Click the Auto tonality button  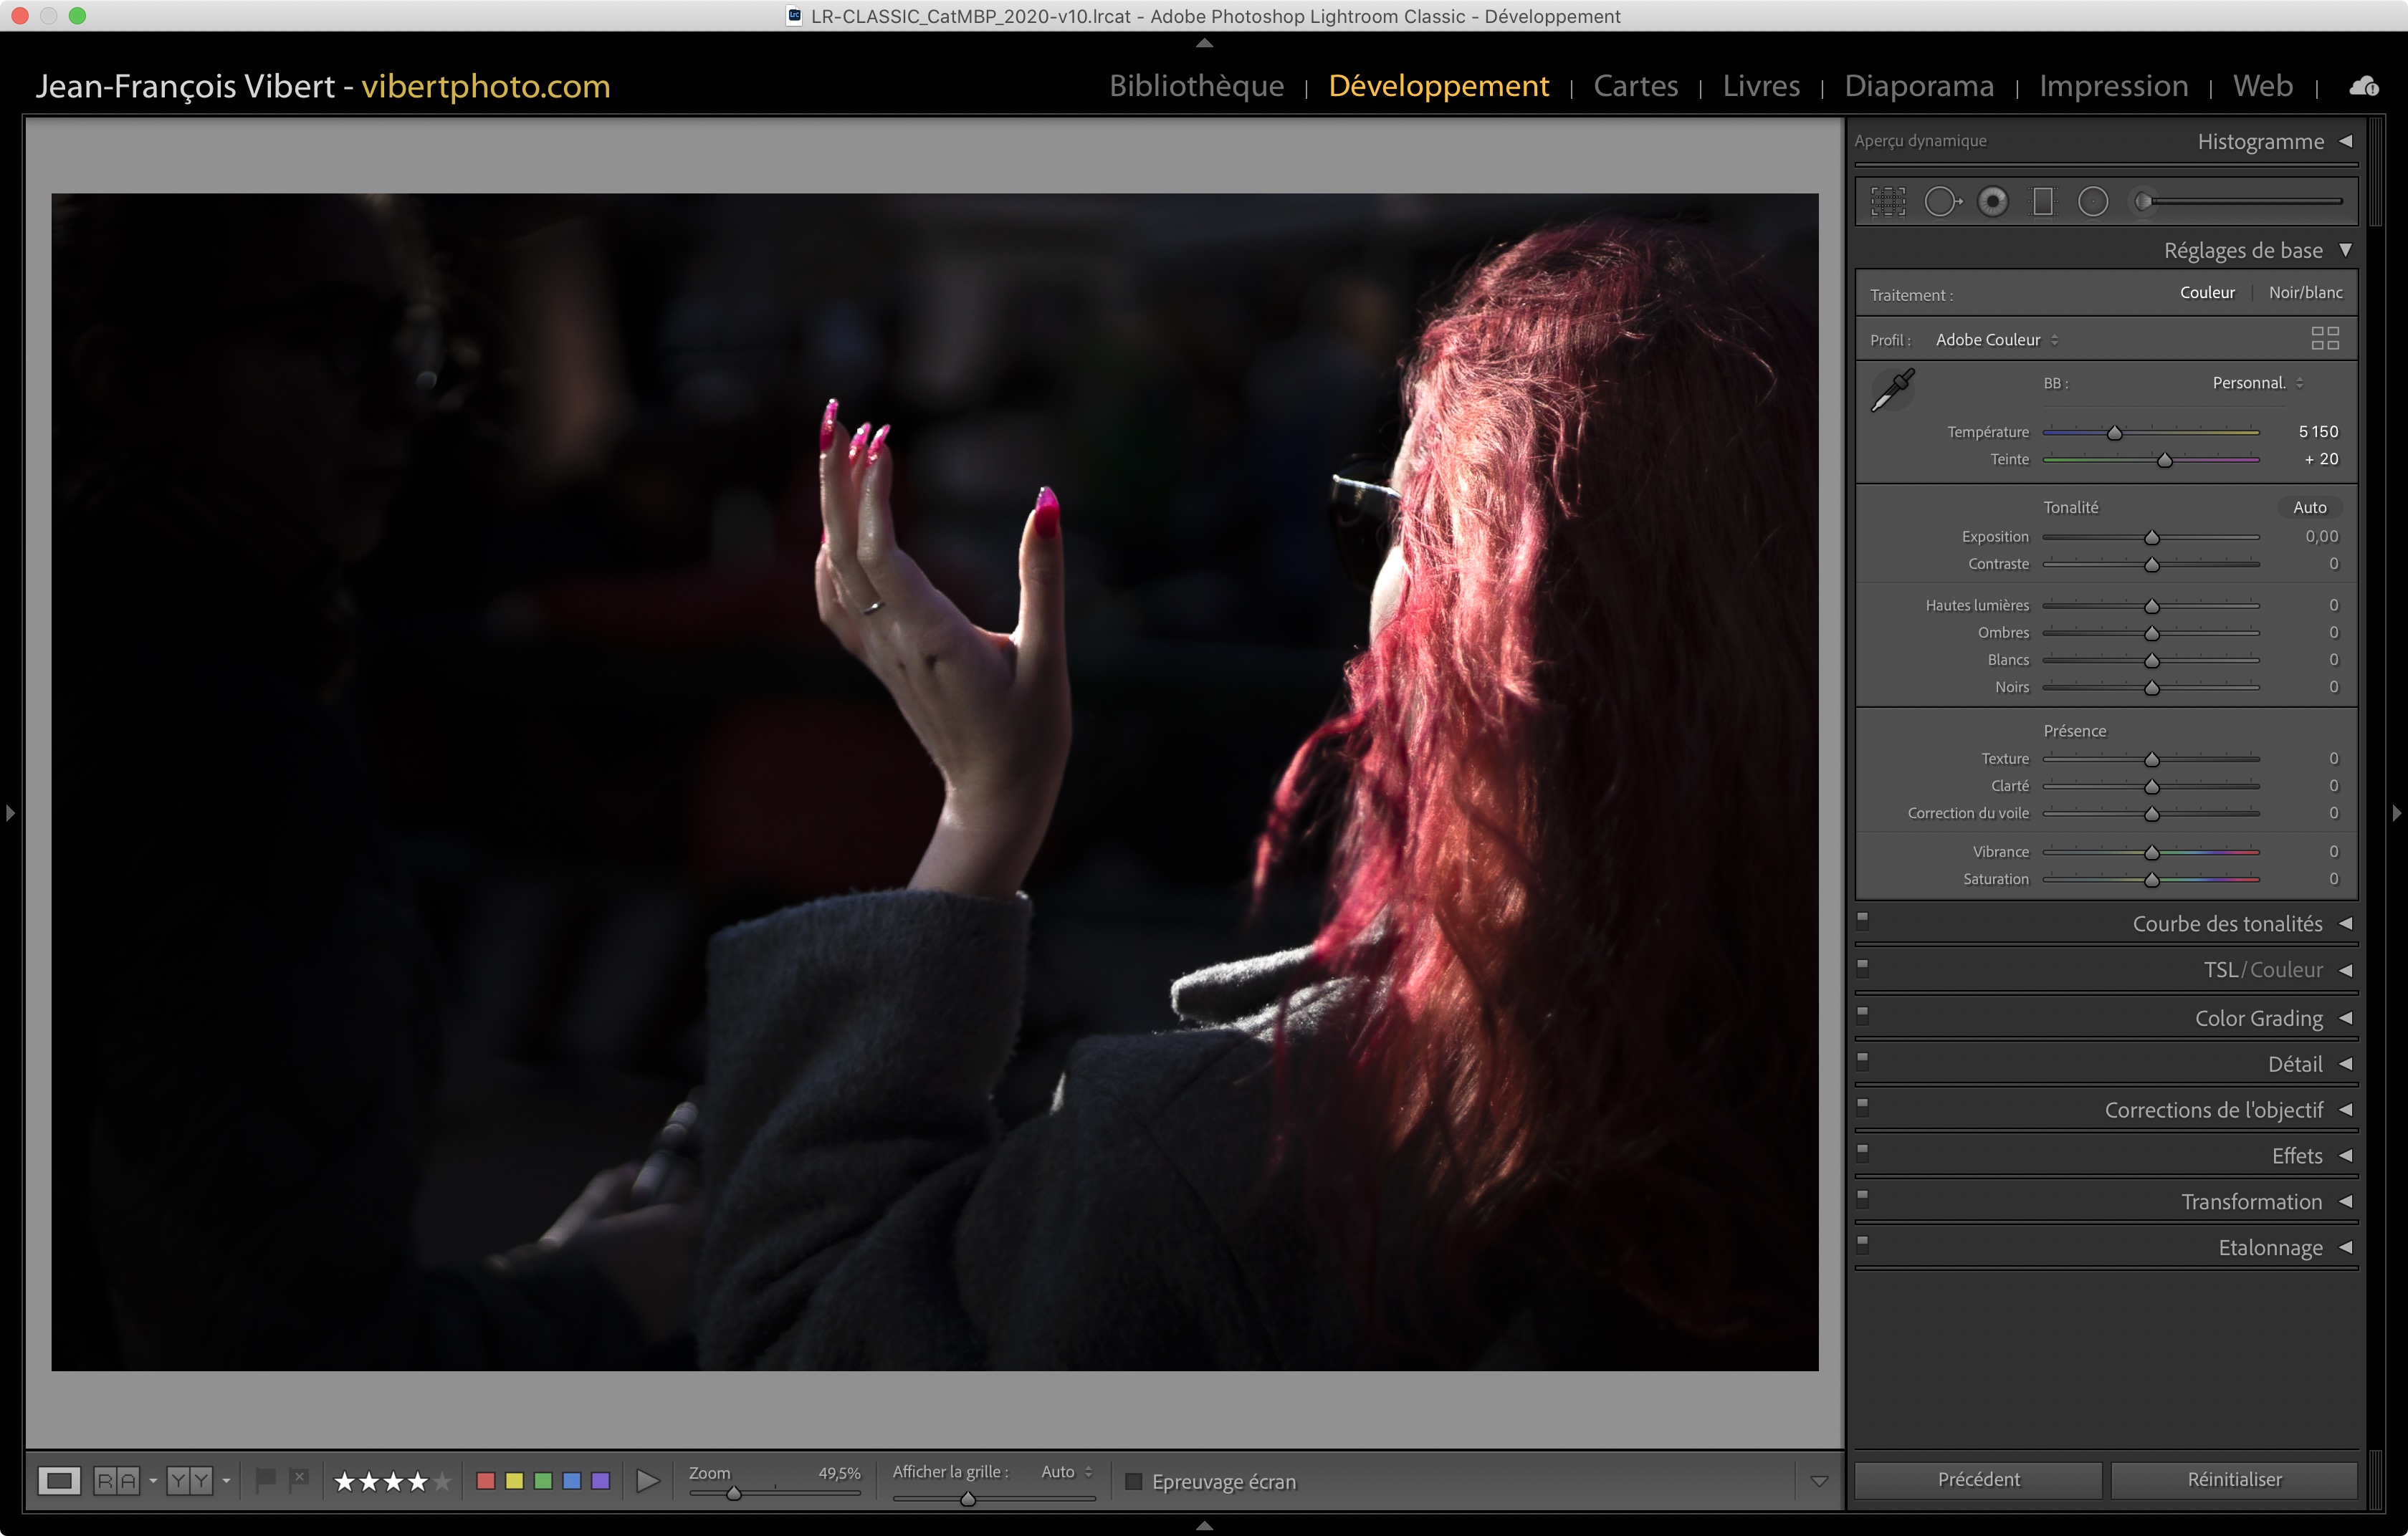(x=2309, y=508)
